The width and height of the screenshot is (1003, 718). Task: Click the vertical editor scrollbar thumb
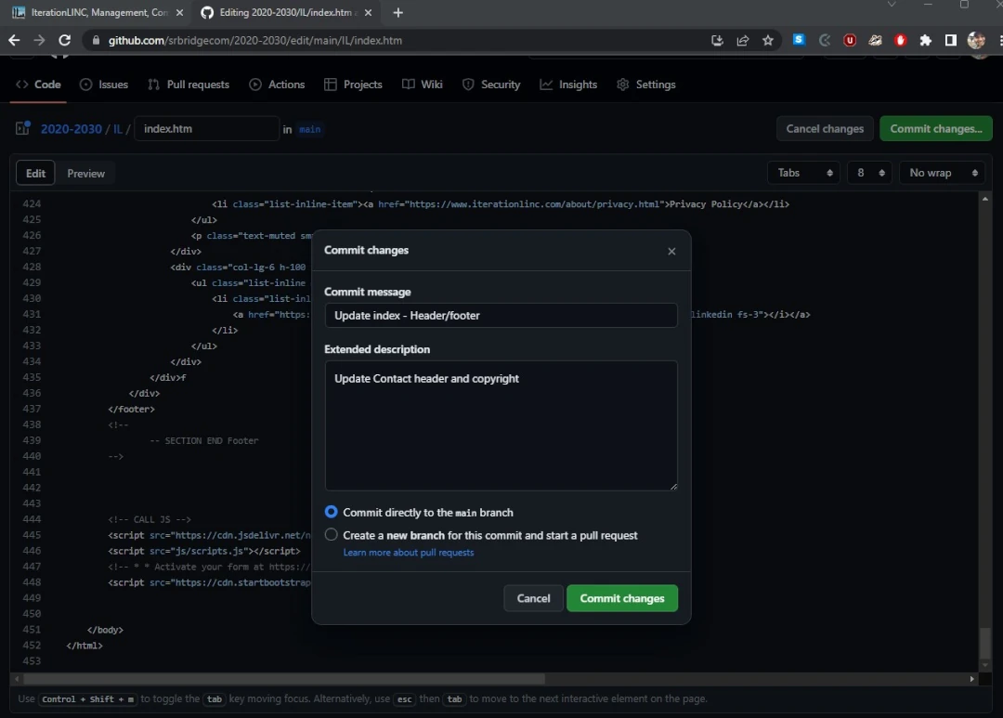coord(985,643)
